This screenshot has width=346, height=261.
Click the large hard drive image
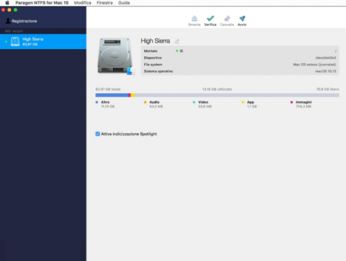pos(115,55)
